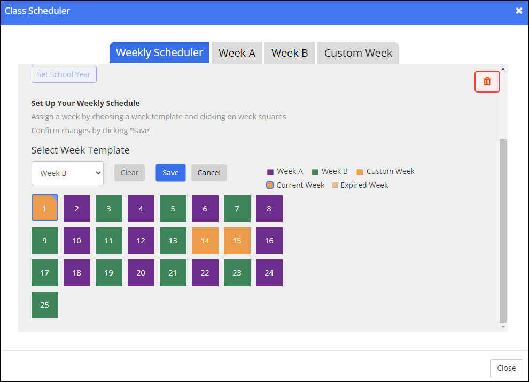Switch to the Custom Week tab
529x382 pixels.
pyautogui.click(x=358, y=52)
